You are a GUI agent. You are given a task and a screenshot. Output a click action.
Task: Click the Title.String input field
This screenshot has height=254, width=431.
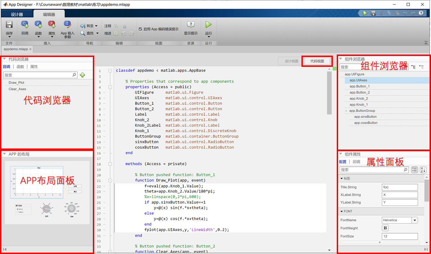pyautogui.click(x=400, y=187)
